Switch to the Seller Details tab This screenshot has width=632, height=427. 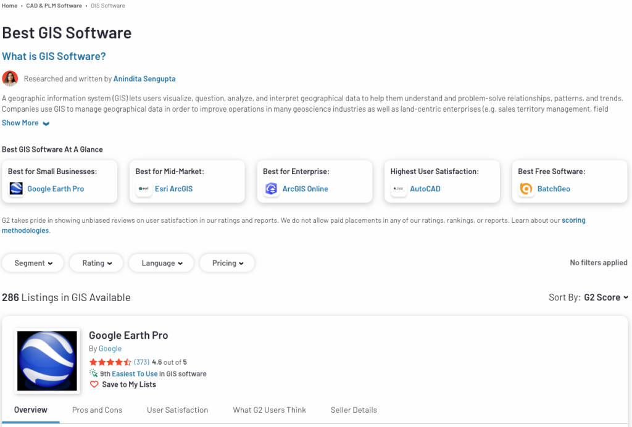click(x=354, y=410)
